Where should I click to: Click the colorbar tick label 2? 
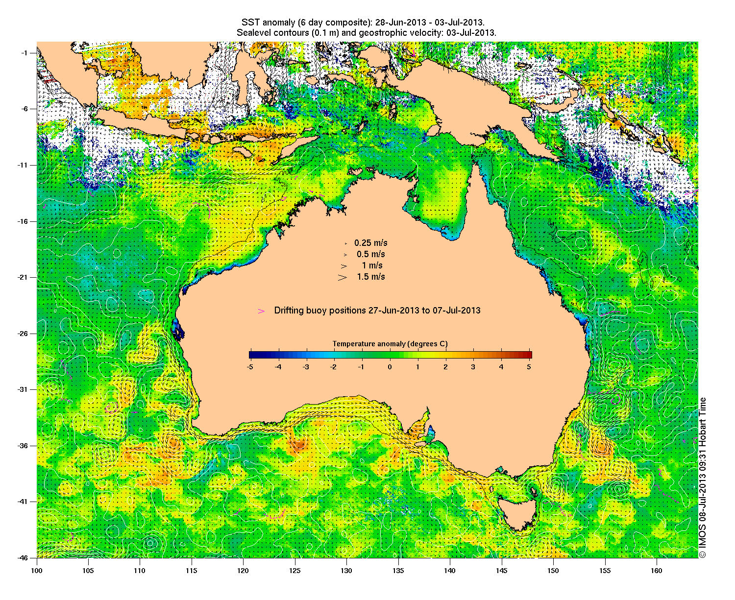(x=446, y=366)
